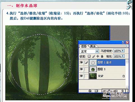Click the add layer mask icon at panel bottom
The image size is (135, 102).
click(x=96, y=91)
